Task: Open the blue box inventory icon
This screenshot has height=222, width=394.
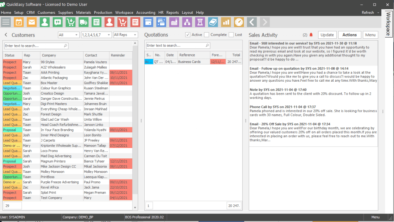Action: tap(148, 22)
